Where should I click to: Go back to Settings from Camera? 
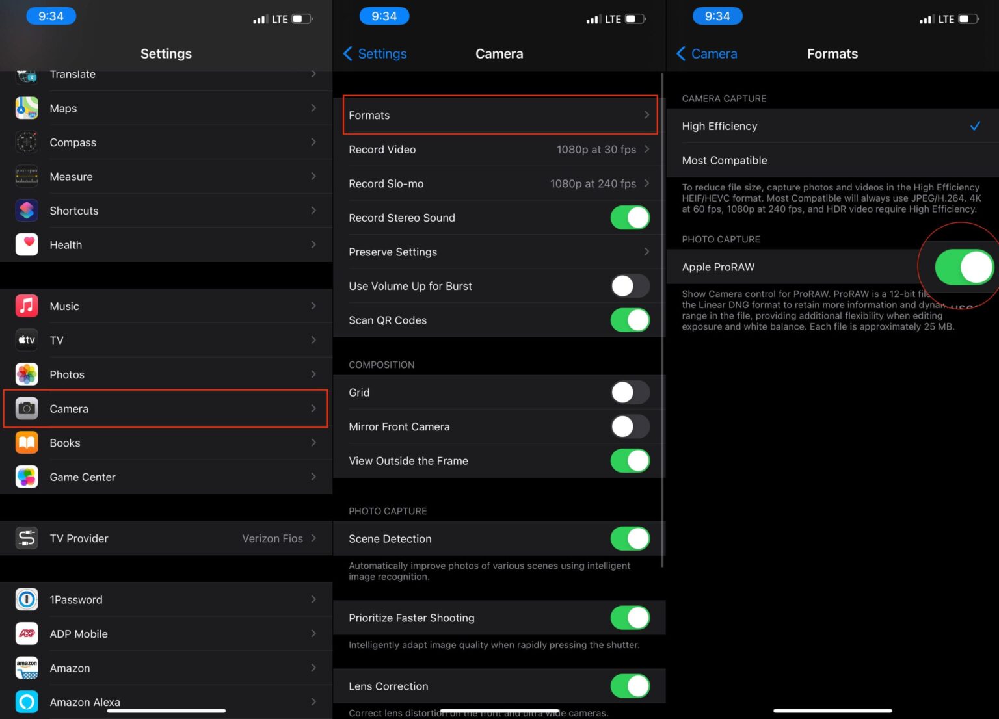click(x=375, y=54)
